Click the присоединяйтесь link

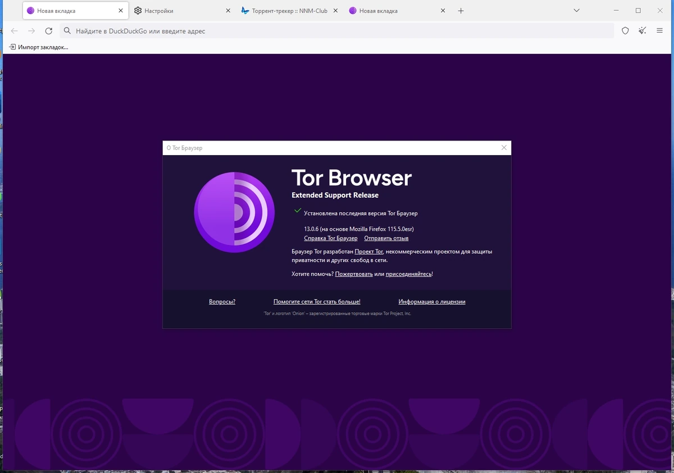[409, 274]
